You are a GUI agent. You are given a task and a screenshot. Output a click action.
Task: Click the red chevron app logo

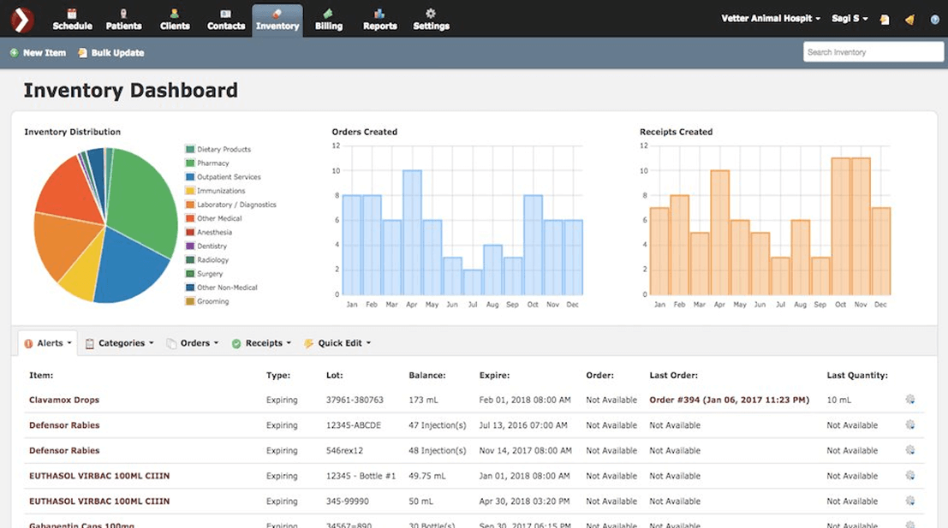click(21, 19)
